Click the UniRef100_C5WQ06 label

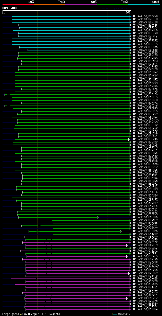tap(145, 86)
